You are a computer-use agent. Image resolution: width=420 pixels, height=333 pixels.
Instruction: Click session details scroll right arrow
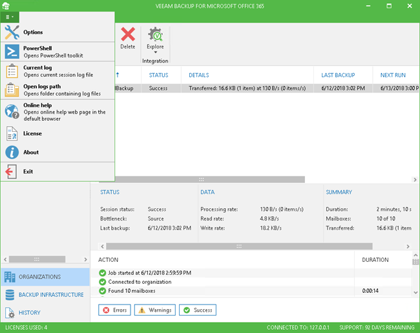coord(408,246)
